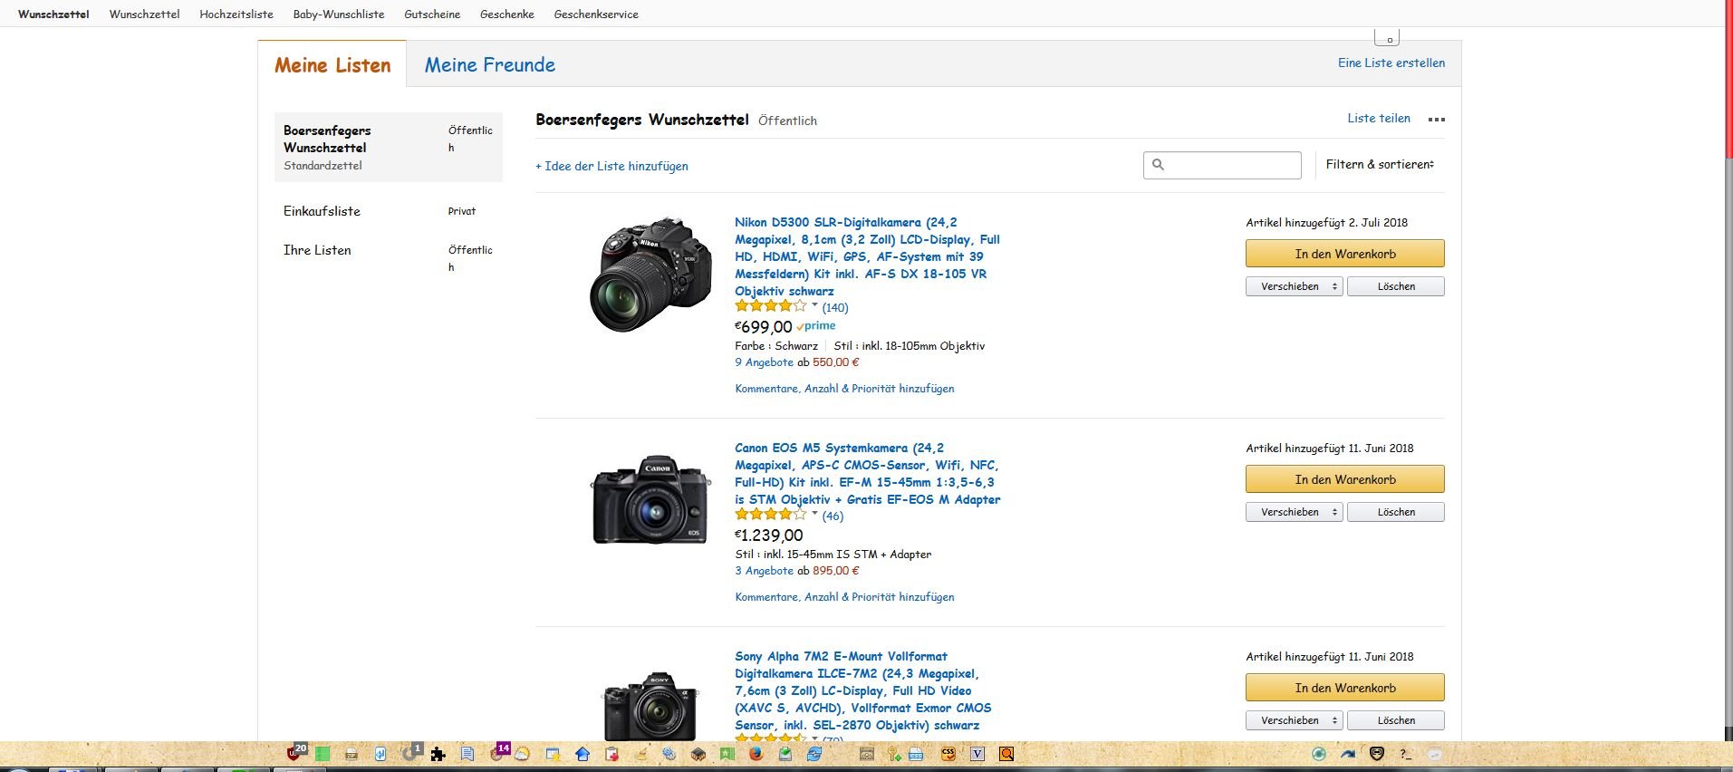Image resolution: width=1733 pixels, height=772 pixels.
Task: Add the Canon EOS M5 to the Warenkorb
Action: (1345, 479)
